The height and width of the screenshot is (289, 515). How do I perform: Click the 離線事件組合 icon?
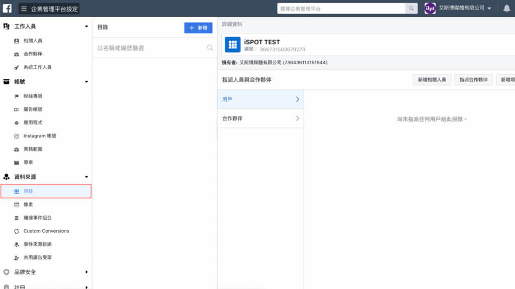coord(17,218)
